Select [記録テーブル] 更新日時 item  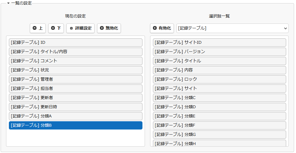[76, 107]
